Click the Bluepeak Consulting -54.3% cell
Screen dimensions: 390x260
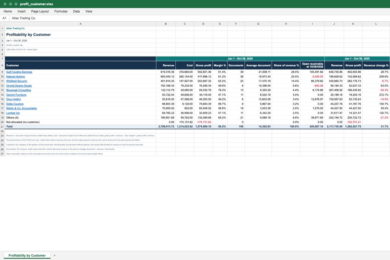(x=376, y=90)
